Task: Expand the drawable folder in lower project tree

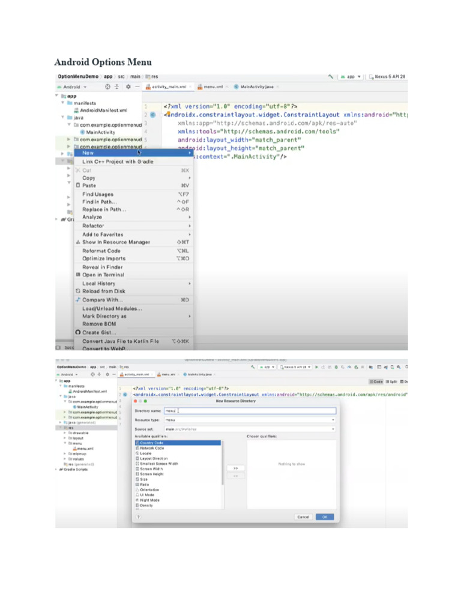Action: coord(65,433)
